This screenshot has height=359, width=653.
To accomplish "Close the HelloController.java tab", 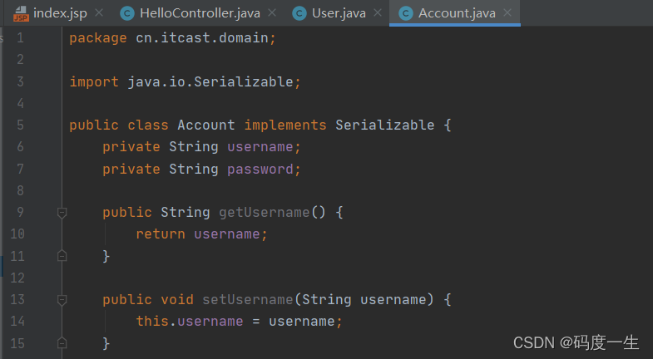I will click(x=272, y=13).
